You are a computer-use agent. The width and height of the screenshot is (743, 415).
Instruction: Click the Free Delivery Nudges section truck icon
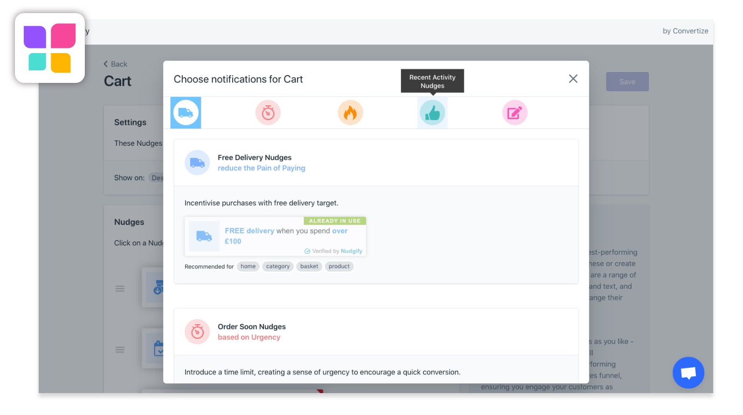tap(197, 163)
